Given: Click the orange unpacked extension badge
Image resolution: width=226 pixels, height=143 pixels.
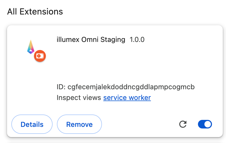Looking at the screenshot, I should click(x=40, y=56).
